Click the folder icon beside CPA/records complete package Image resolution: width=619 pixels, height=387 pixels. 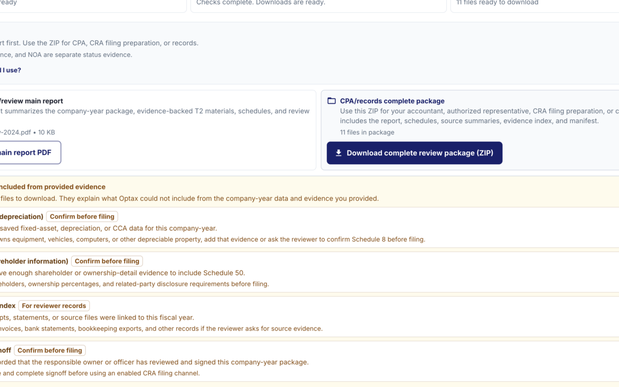(x=332, y=101)
